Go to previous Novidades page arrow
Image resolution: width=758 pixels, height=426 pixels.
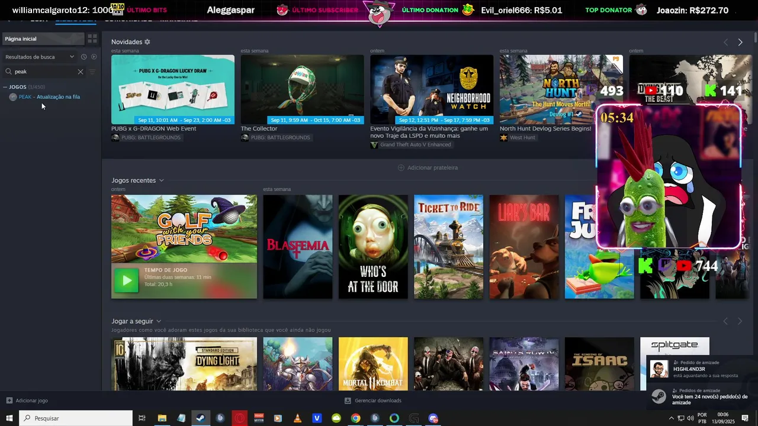click(725, 42)
